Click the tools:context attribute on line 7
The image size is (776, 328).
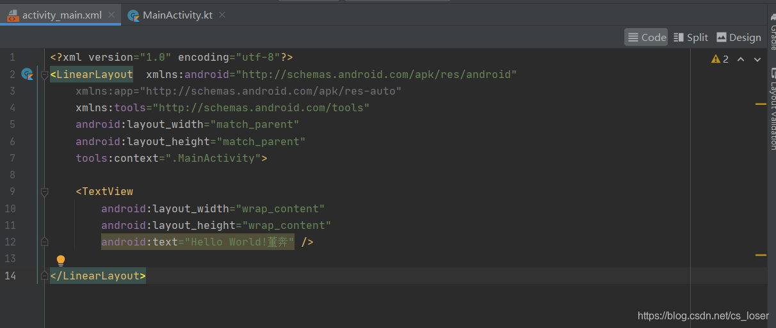point(117,158)
